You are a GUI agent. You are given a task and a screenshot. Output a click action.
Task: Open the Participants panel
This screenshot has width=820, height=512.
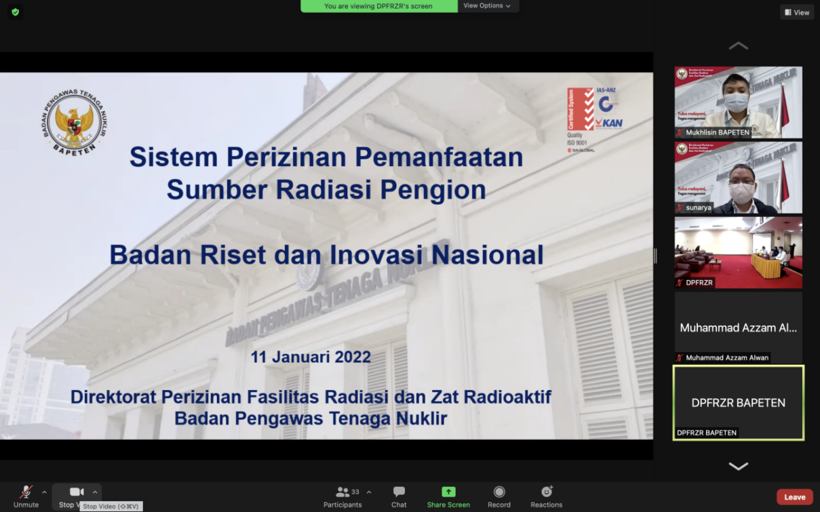pyautogui.click(x=343, y=496)
